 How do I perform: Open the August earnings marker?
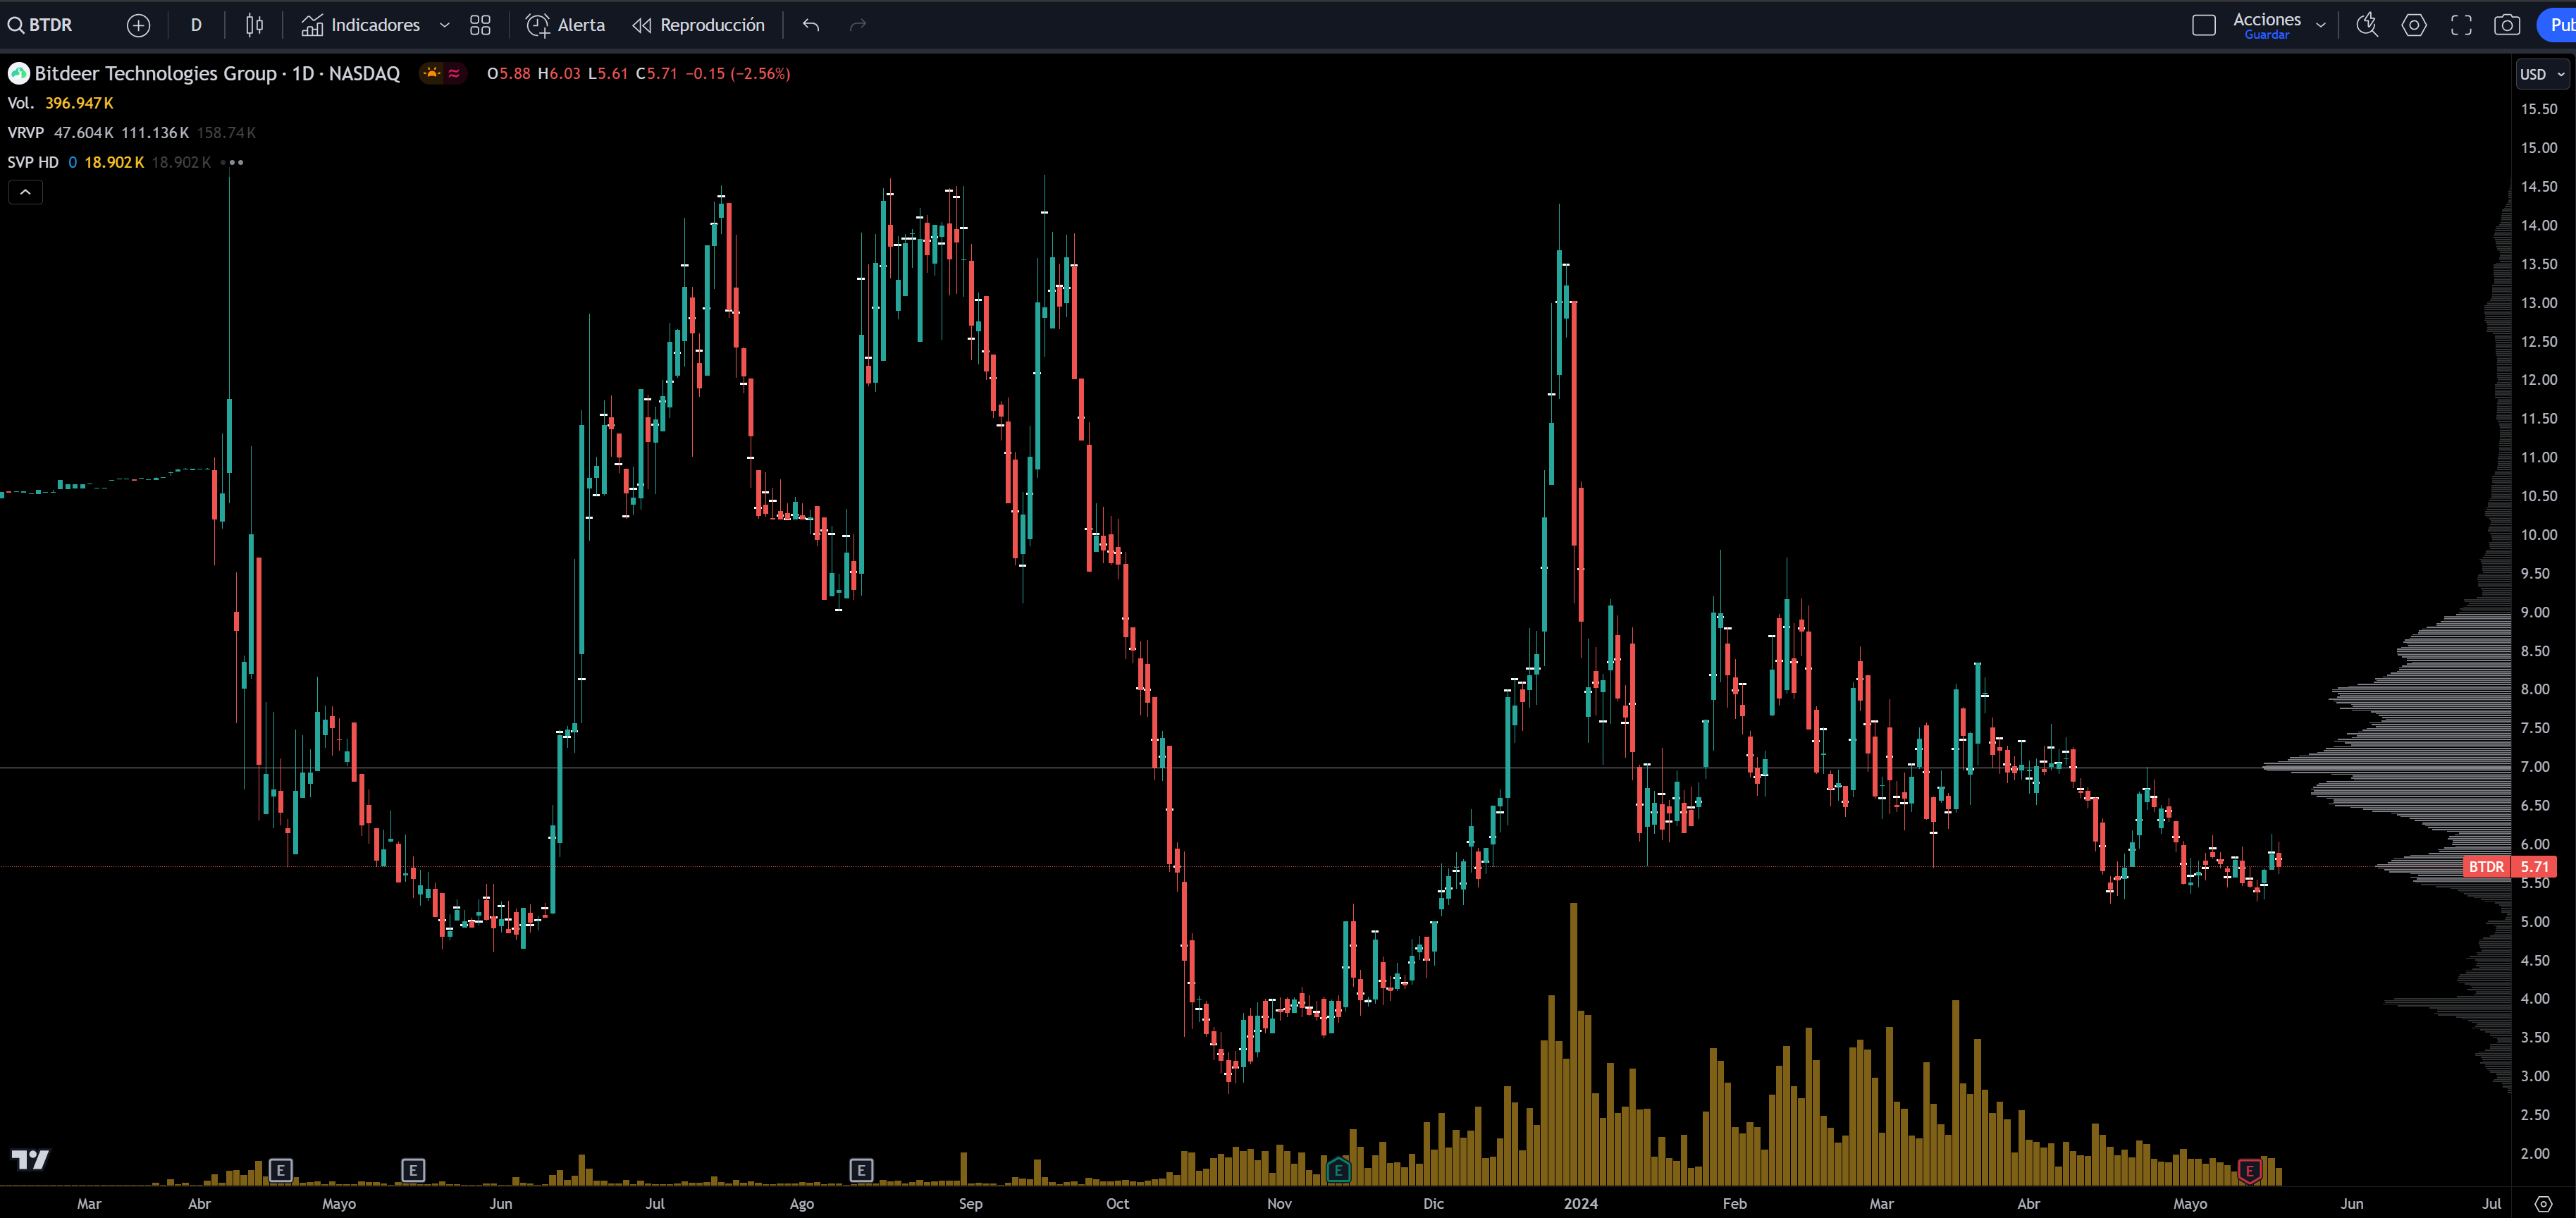[861, 1169]
